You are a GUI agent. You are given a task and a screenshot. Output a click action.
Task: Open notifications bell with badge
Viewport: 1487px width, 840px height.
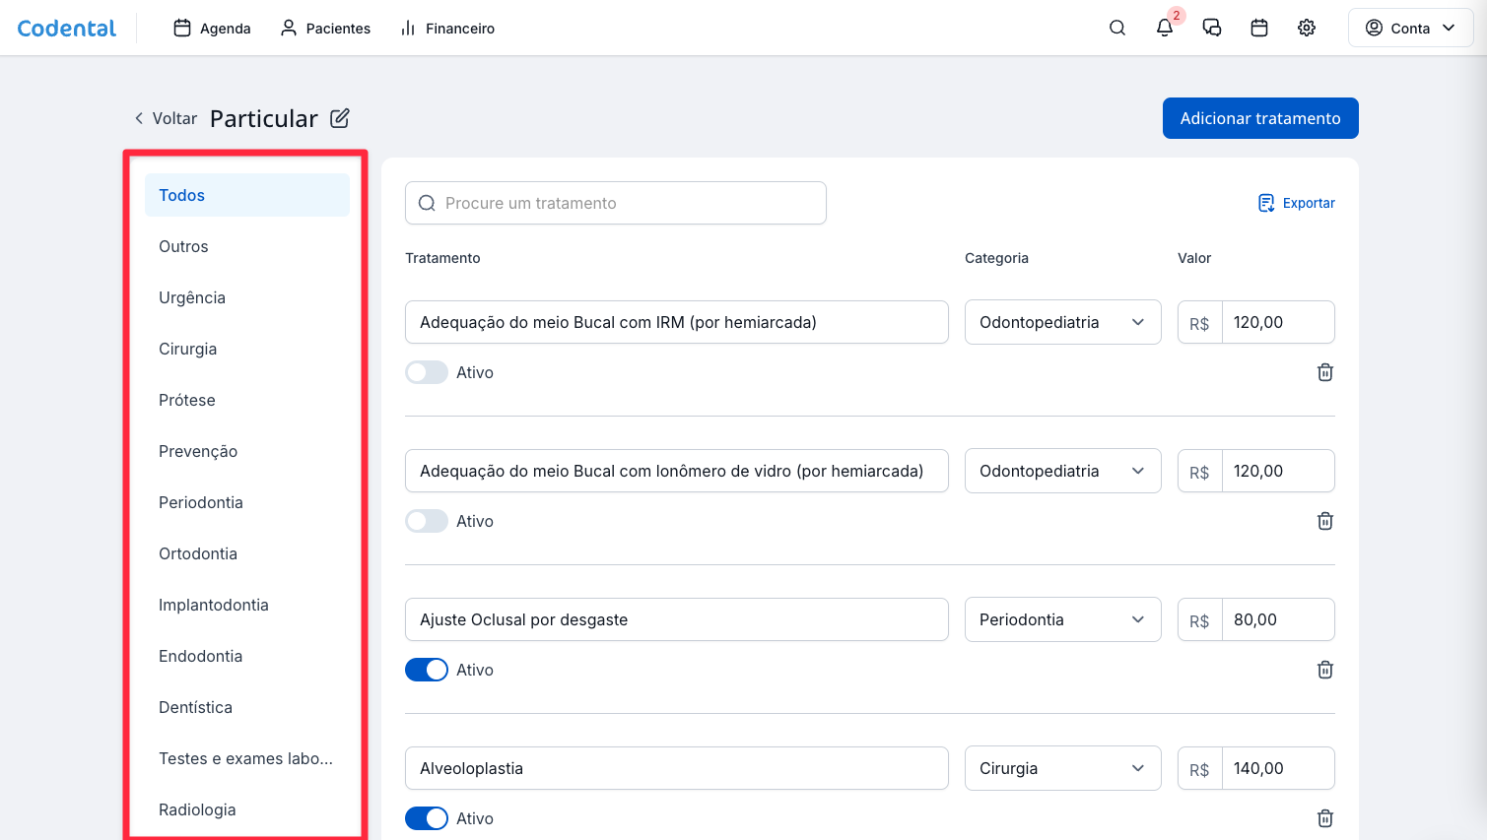(1165, 28)
